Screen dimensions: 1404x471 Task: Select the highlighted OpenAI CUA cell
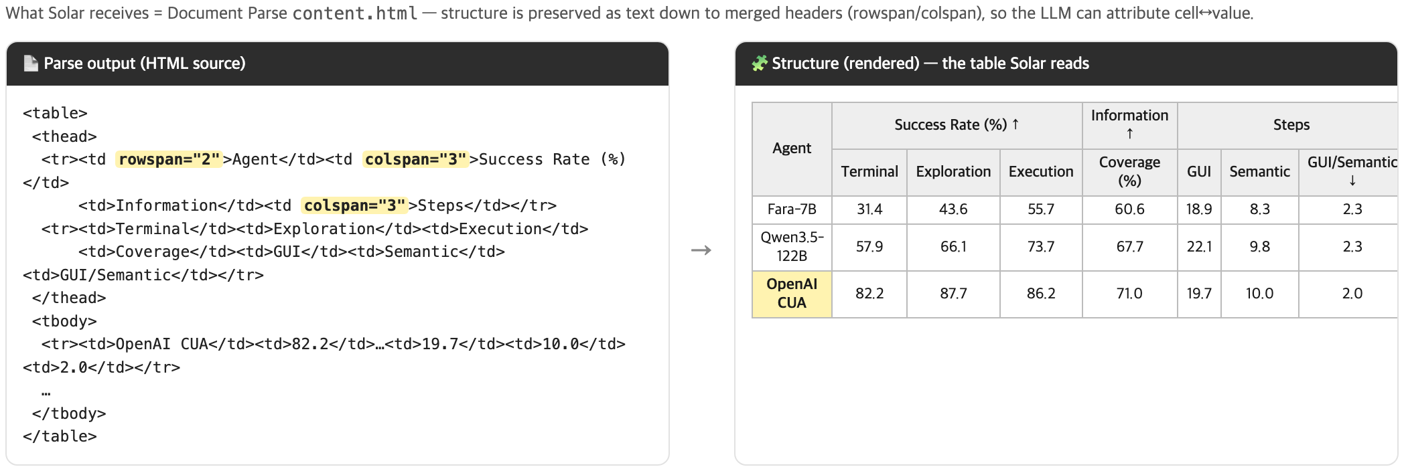(792, 294)
